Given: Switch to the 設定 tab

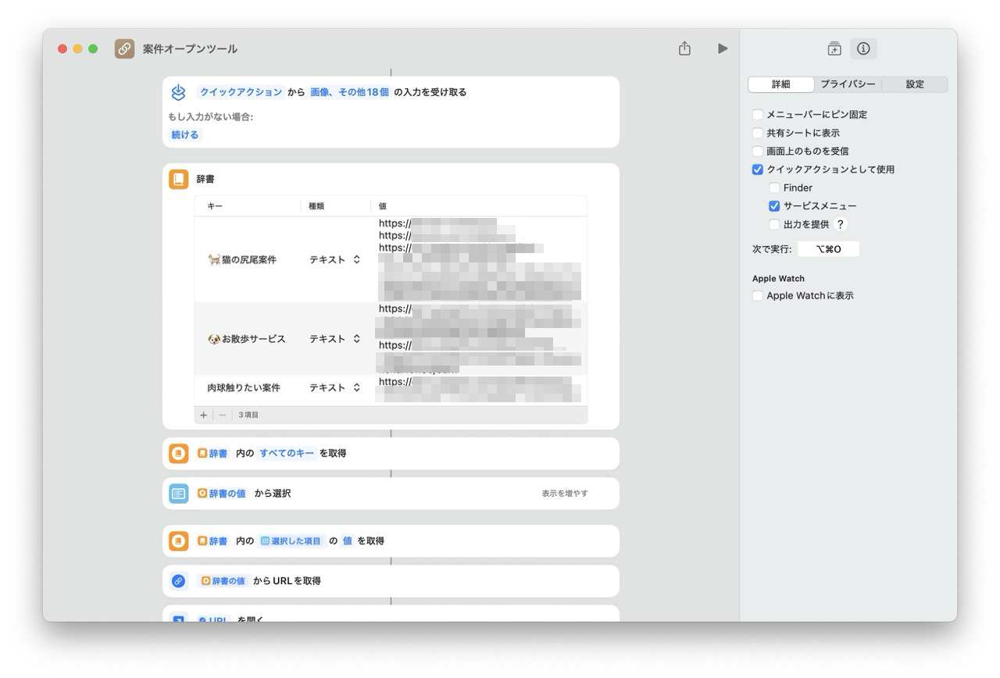Looking at the screenshot, I should 915,84.
